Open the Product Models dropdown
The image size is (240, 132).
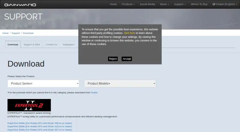tap(120, 83)
